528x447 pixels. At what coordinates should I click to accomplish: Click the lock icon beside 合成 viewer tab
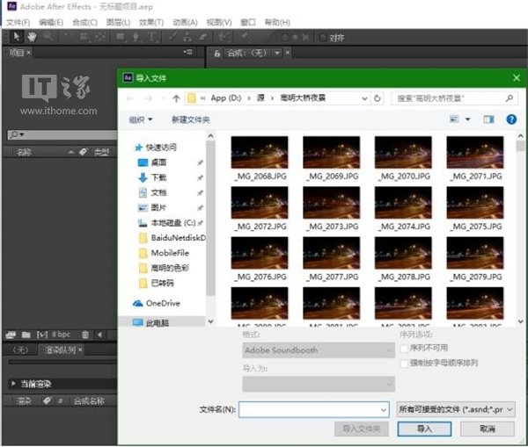pyautogui.click(x=216, y=53)
